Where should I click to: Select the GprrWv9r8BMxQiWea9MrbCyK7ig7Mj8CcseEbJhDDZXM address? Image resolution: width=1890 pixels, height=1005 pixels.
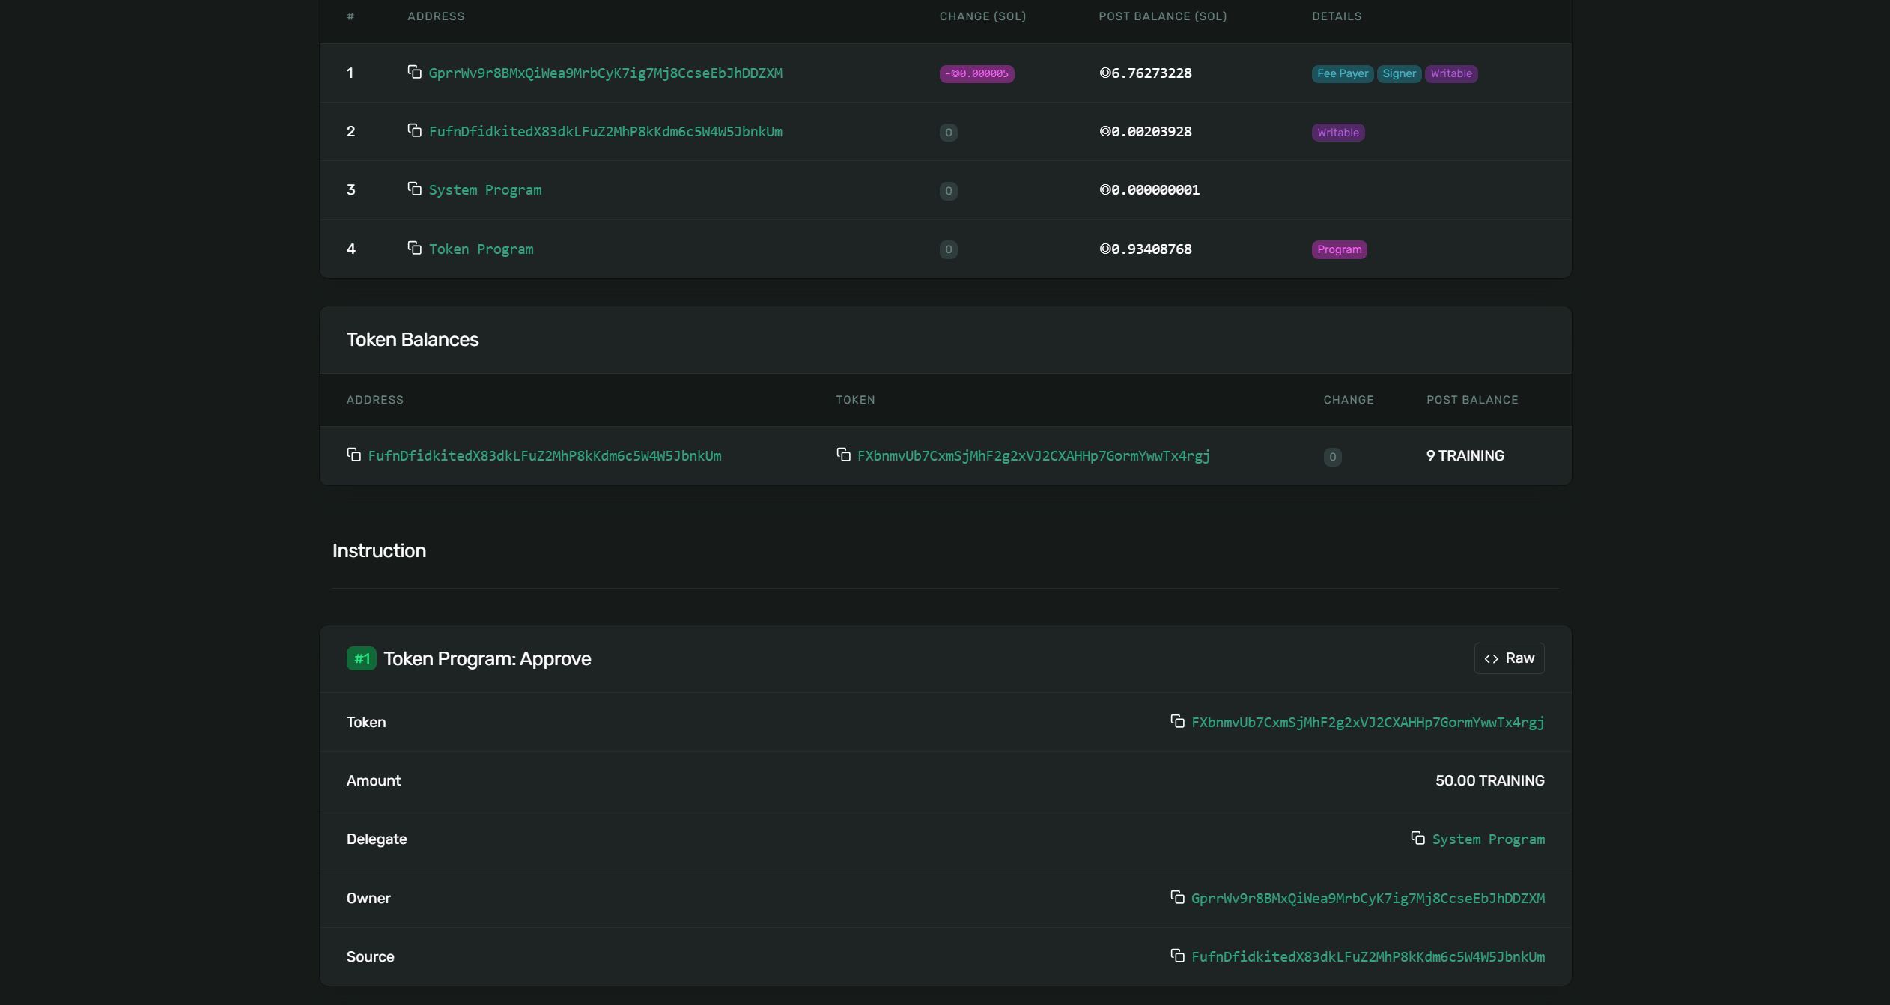point(604,73)
